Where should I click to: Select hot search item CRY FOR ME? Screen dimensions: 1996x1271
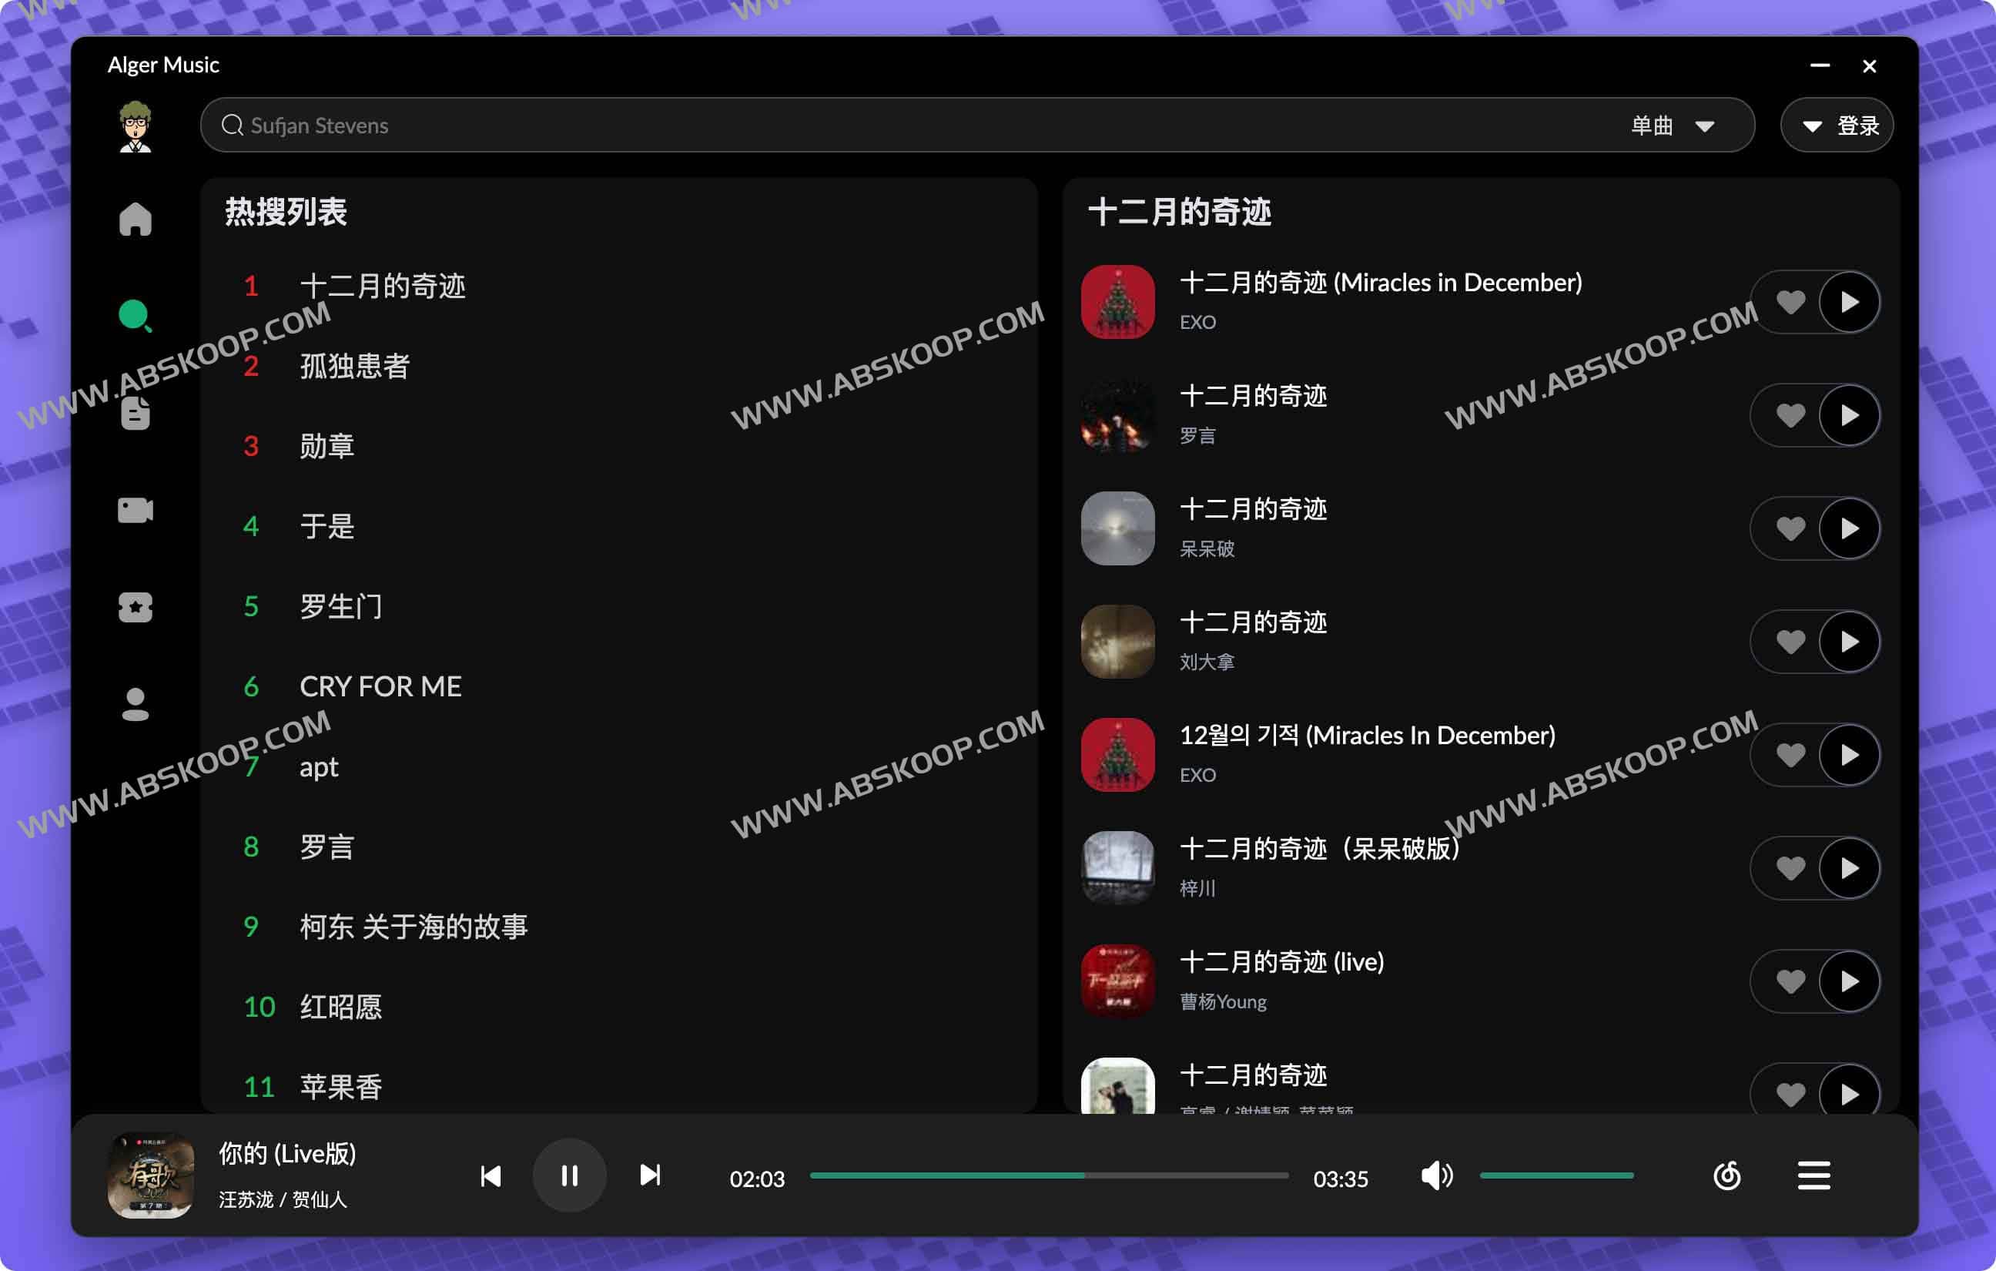click(x=380, y=686)
